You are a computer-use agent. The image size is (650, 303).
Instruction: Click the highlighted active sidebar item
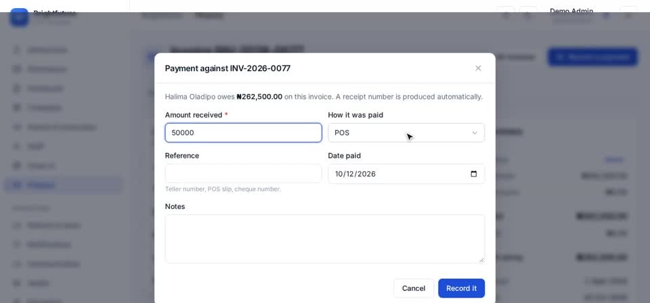[64, 185]
